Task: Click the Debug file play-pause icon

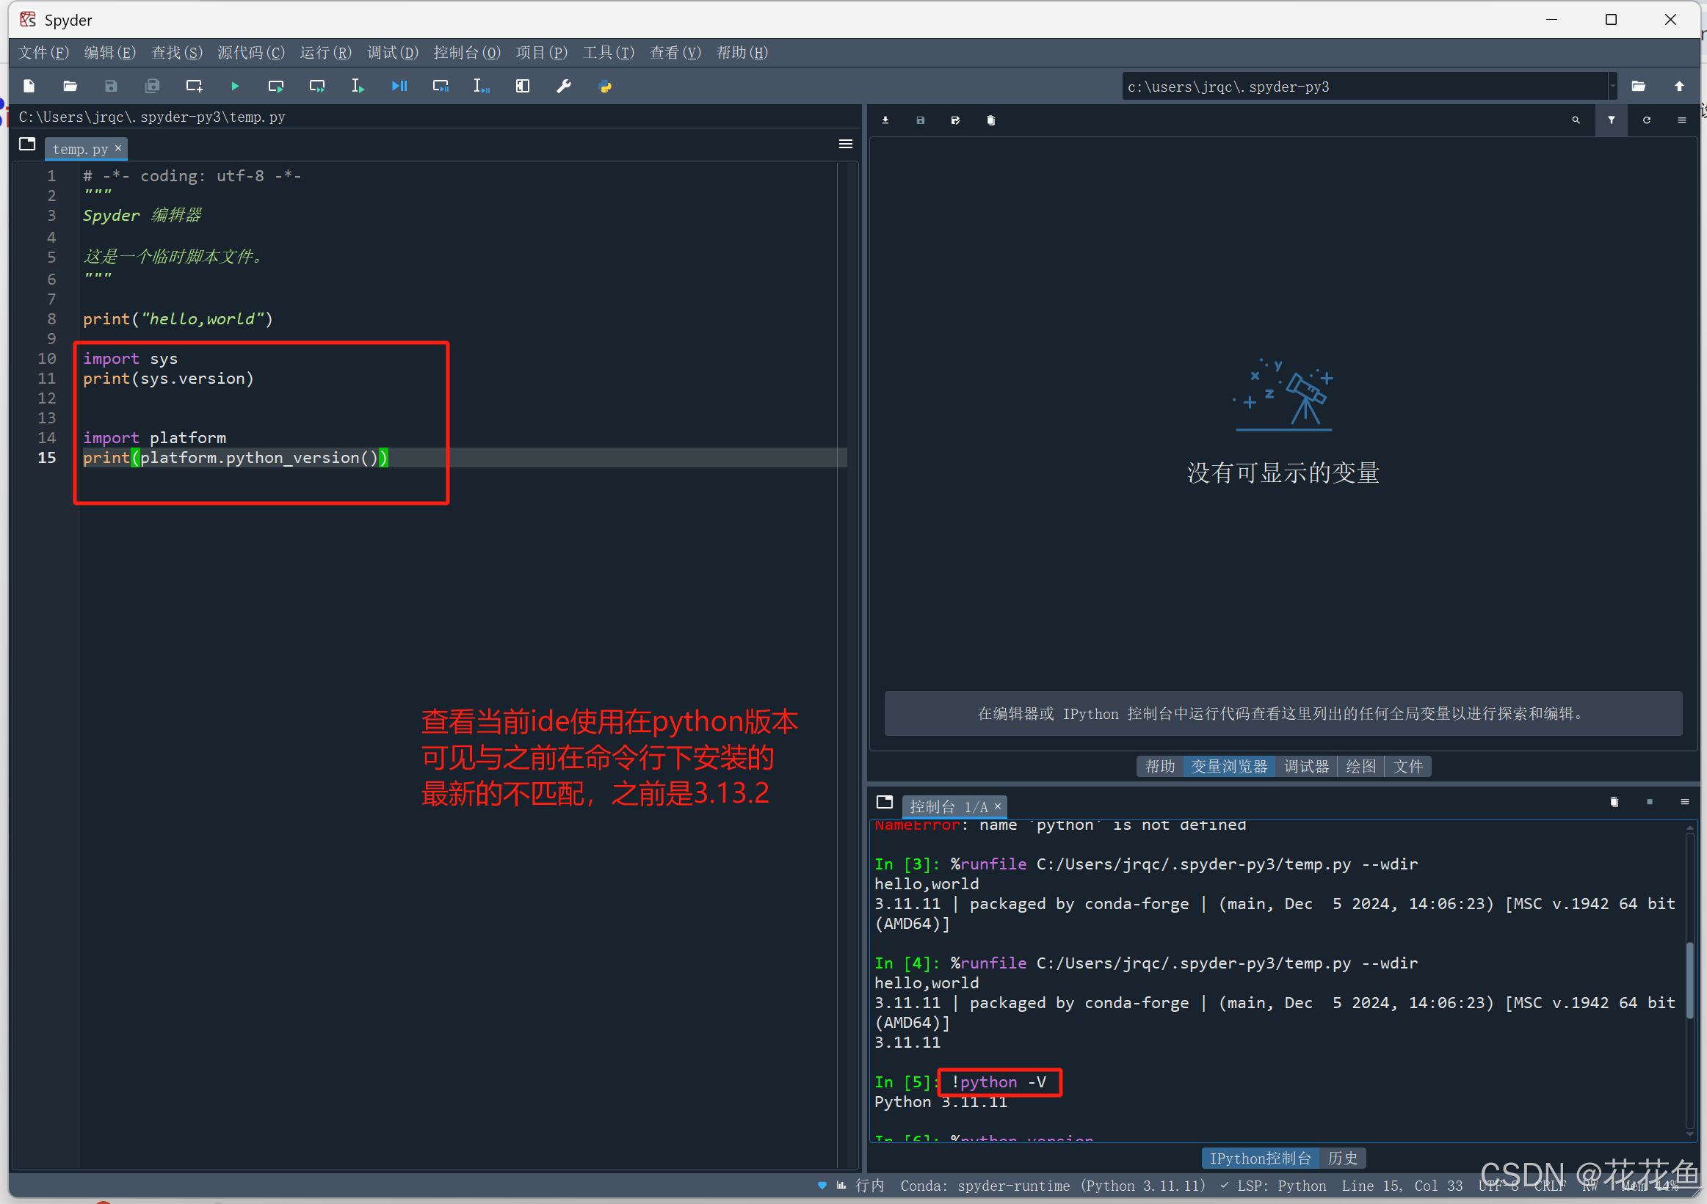Action: pos(399,86)
